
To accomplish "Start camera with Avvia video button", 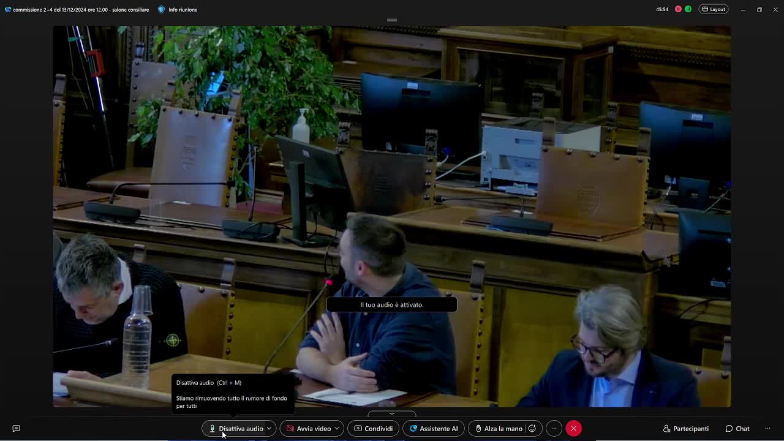I will pyautogui.click(x=309, y=429).
